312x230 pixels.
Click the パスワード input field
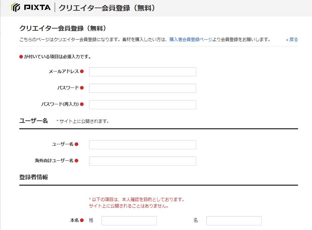click(x=142, y=88)
